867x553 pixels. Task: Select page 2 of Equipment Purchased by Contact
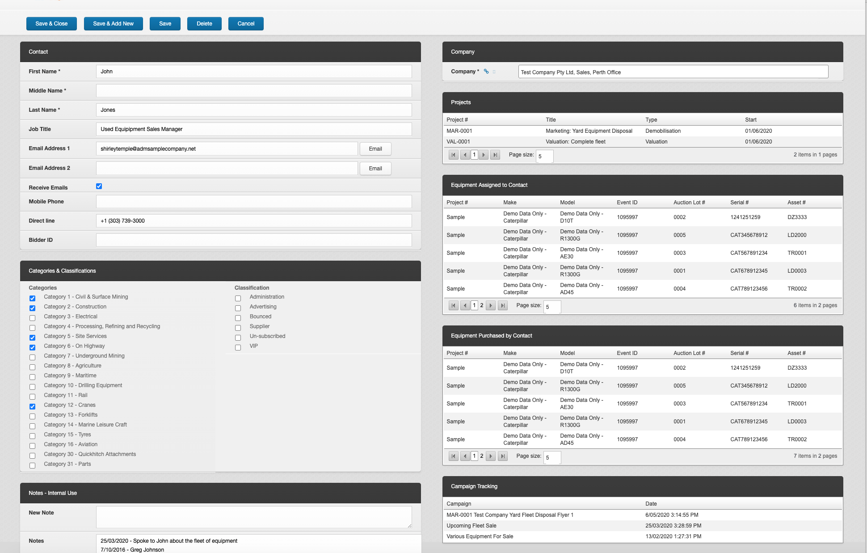[482, 456]
